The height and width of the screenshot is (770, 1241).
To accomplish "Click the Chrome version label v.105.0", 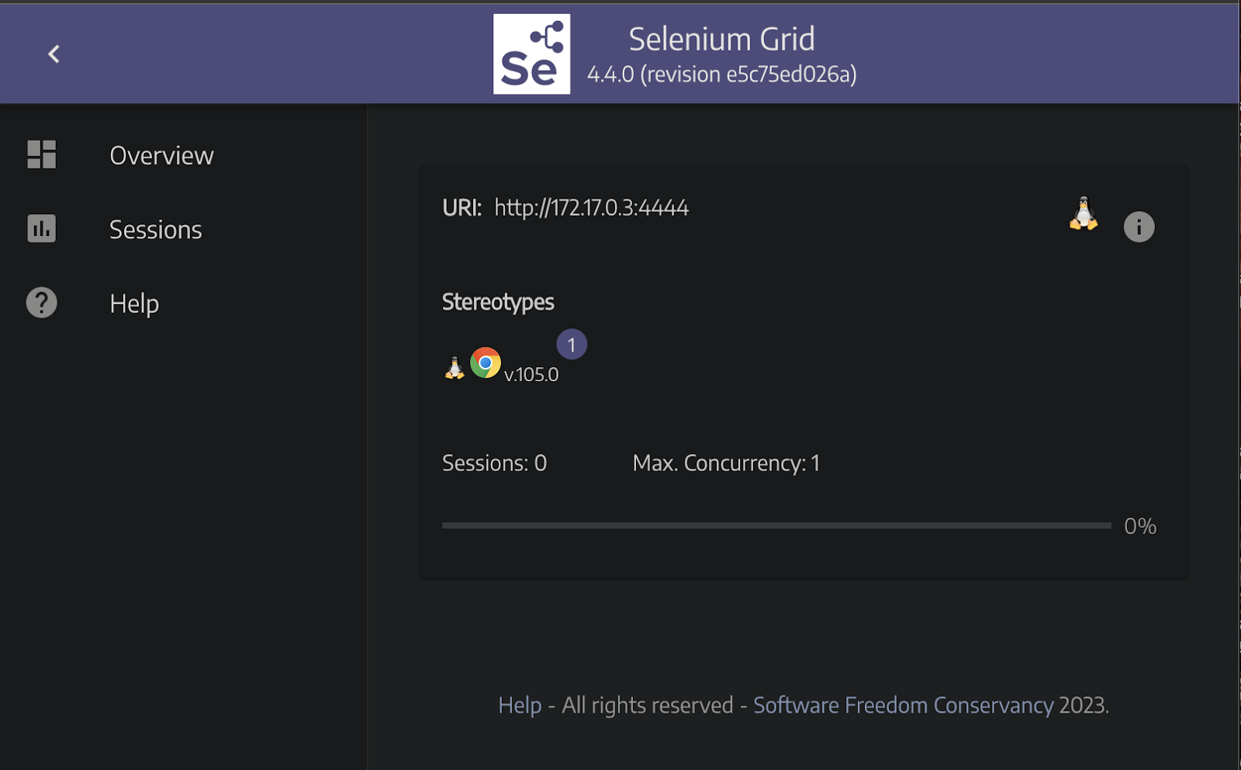I will pos(531,375).
